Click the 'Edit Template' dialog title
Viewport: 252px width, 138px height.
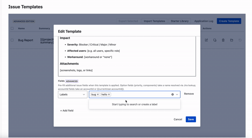[x=70, y=31]
